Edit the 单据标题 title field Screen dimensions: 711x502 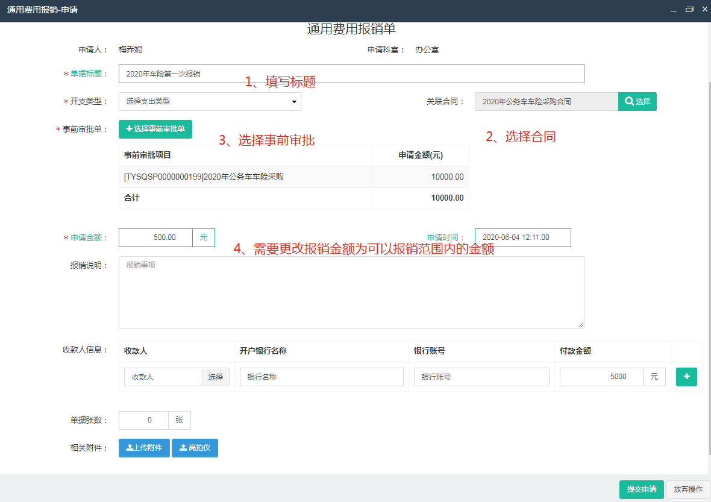351,74
